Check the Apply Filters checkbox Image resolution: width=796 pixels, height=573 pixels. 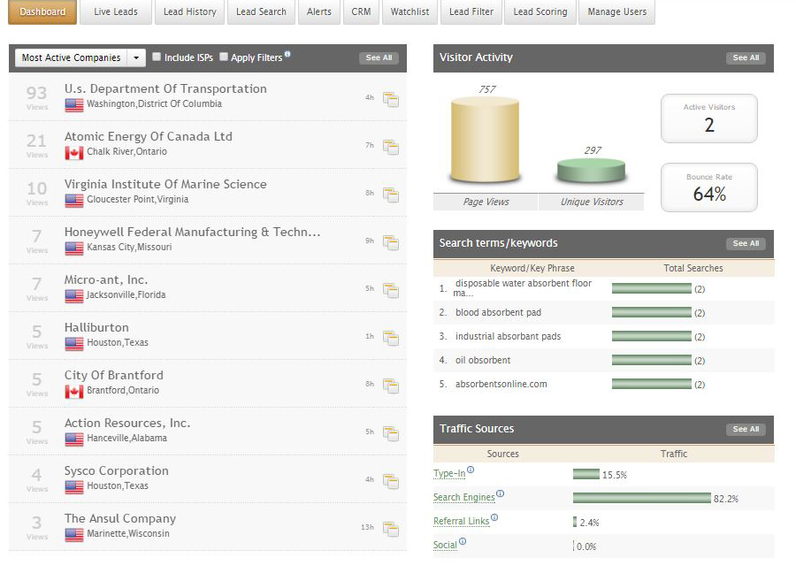(x=224, y=57)
